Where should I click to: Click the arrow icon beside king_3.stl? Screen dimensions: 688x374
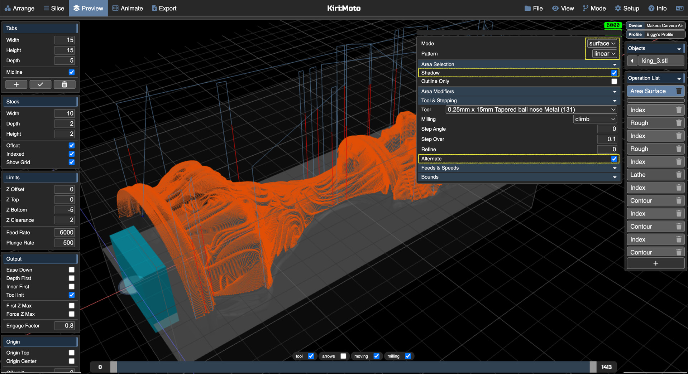(x=632, y=61)
